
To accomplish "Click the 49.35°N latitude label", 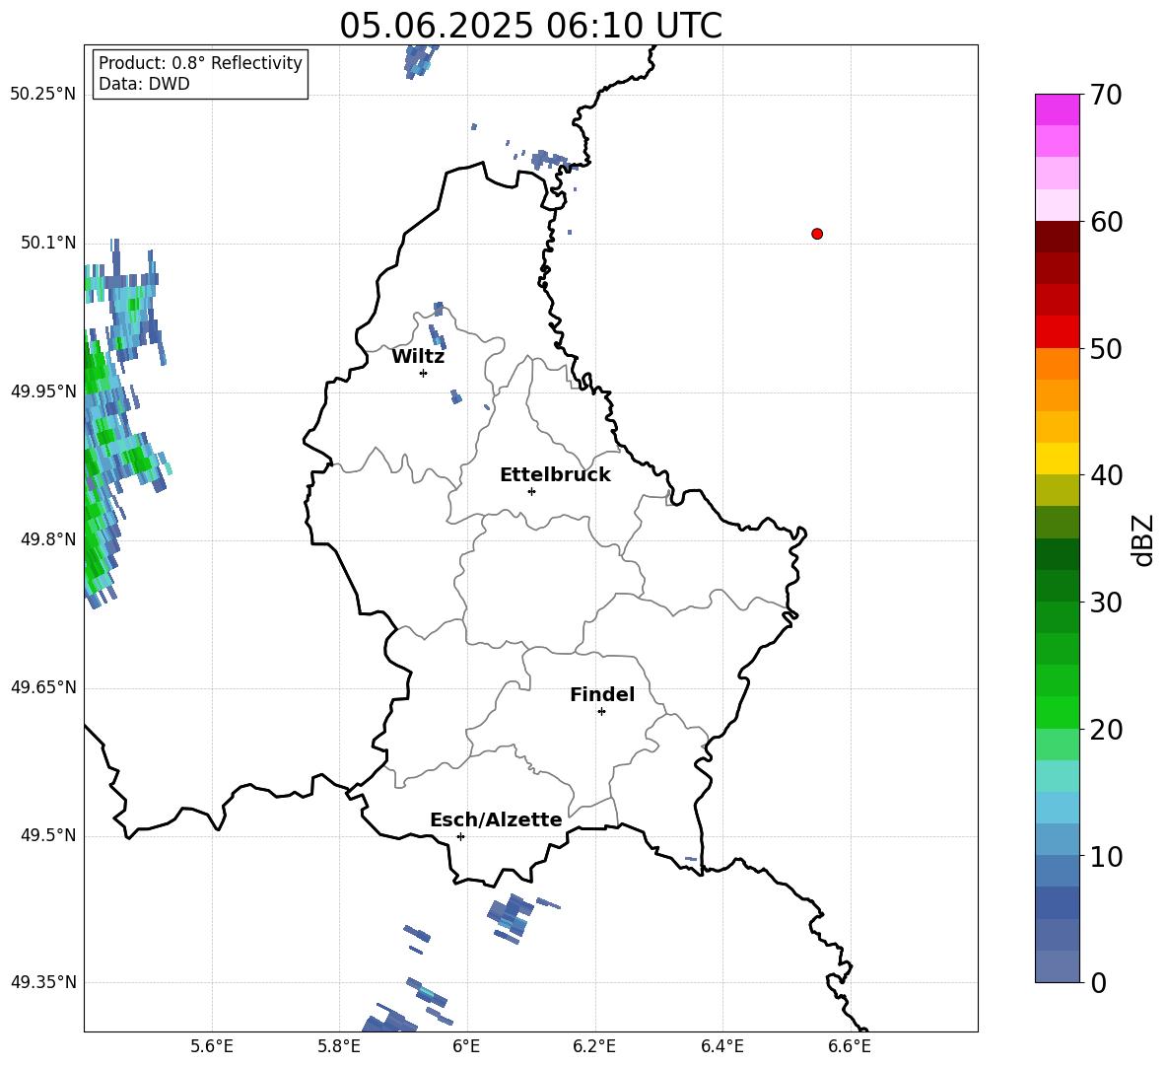I will tap(43, 982).
